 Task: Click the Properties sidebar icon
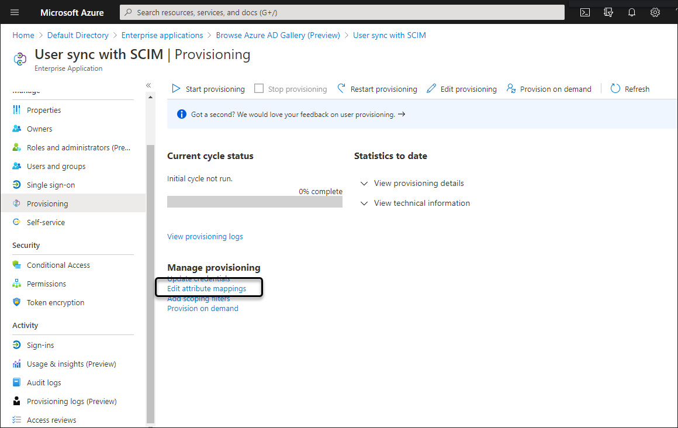click(x=17, y=110)
